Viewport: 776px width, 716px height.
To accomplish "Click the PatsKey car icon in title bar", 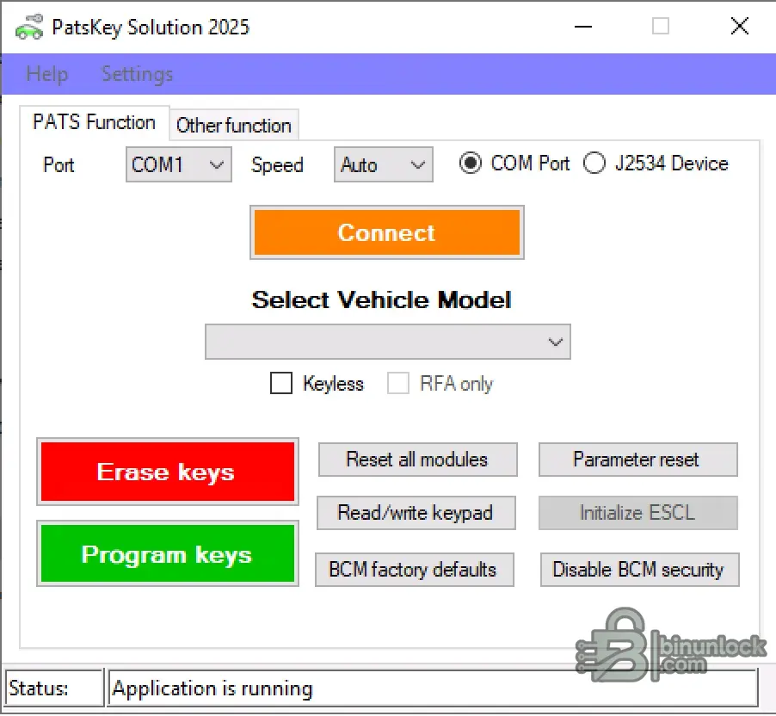I will pyautogui.click(x=28, y=27).
